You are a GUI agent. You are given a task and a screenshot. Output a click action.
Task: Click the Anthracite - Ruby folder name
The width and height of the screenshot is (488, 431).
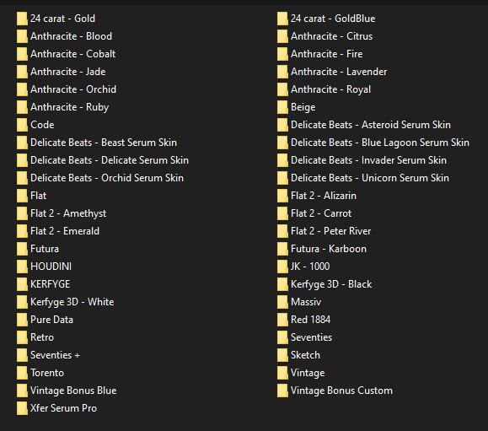coord(69,107)
